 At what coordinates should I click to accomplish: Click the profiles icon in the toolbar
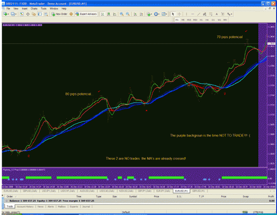click(x=12, y=14)
